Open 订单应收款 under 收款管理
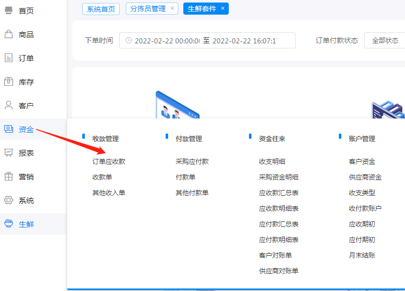This screenshot has width=405, height=291. (109, 161)
